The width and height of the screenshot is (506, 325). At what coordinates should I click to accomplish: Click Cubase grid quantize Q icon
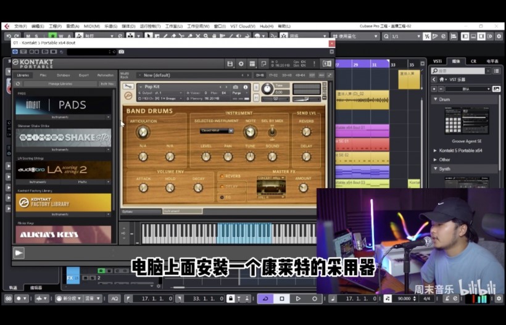[386, 36]
